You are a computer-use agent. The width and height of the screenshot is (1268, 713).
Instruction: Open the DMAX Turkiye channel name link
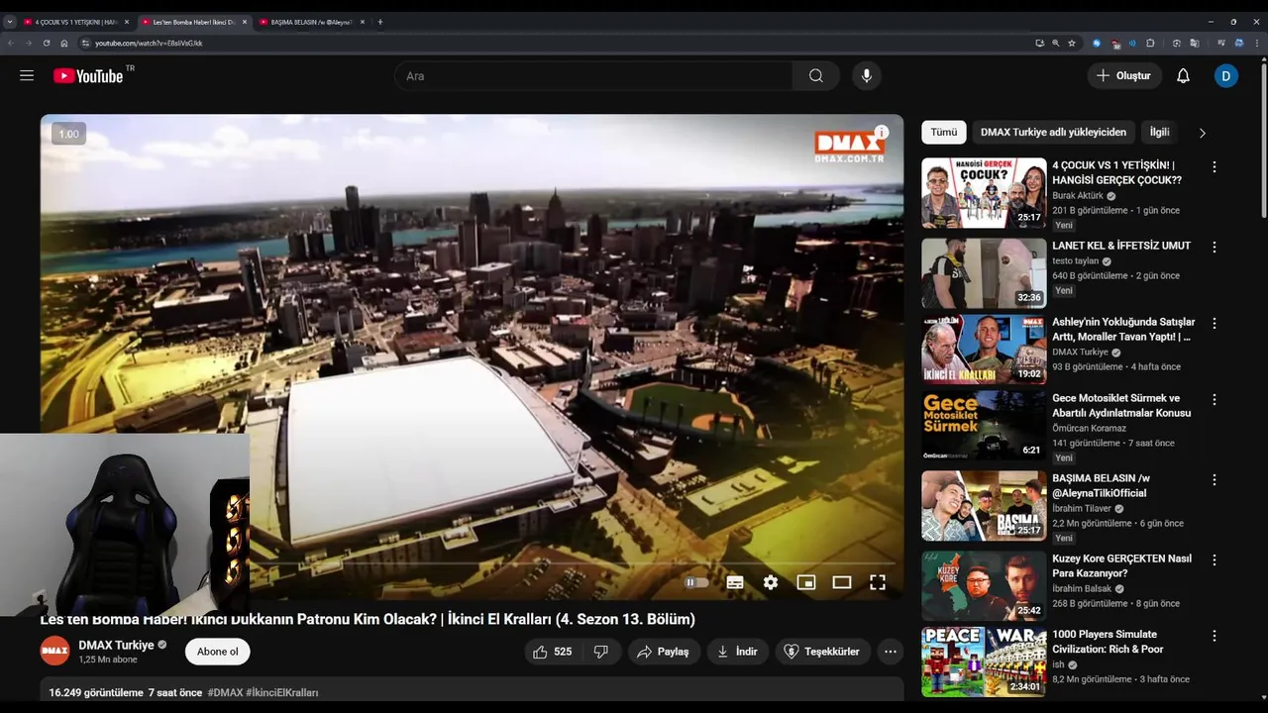pos(117,645)
